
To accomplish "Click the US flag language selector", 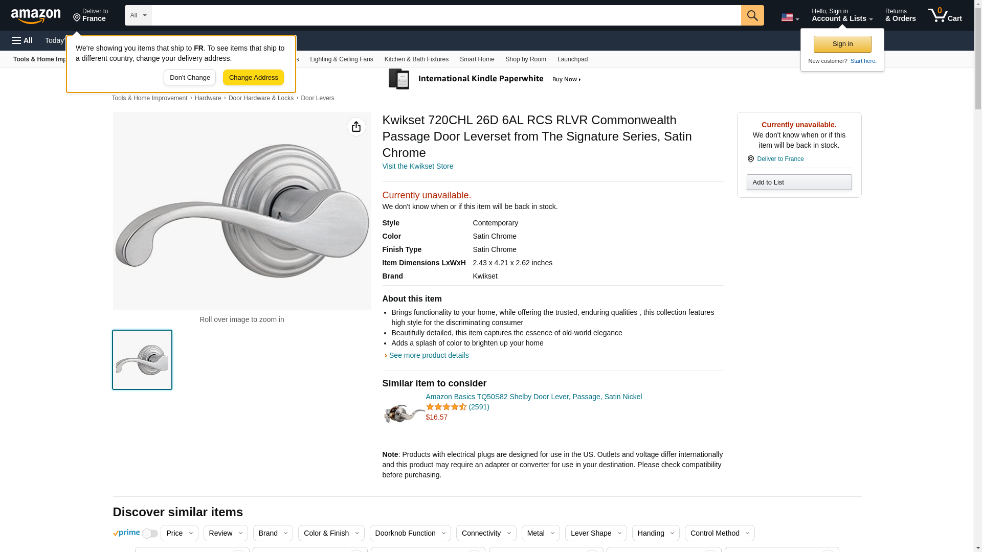I will pos(790,17).
